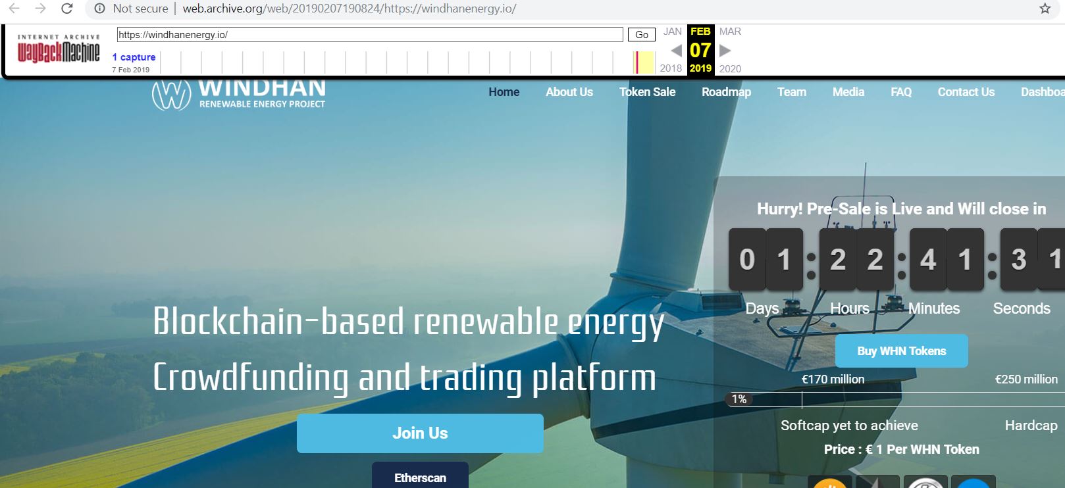1065x488 pixels.
Task: Open the Contact Us menu item
Action: click(x=966, y=92)
